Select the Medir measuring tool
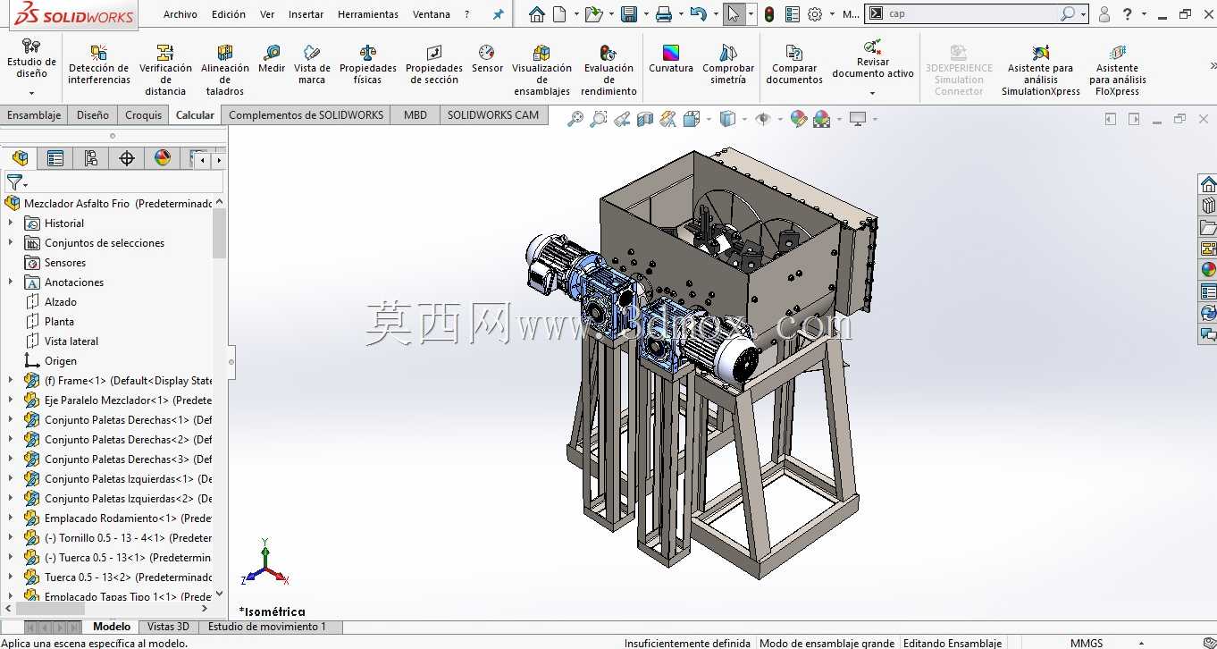 (x=272, y=60)
